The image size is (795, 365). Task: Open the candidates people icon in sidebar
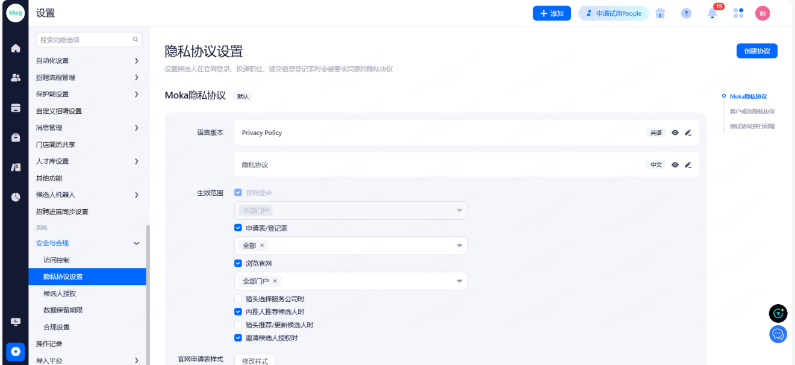tap(16, 78)
